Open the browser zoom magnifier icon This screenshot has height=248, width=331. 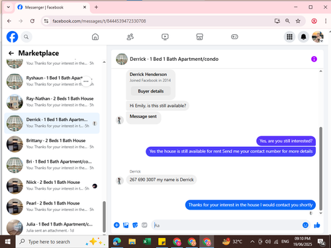(x=287, y=21)
